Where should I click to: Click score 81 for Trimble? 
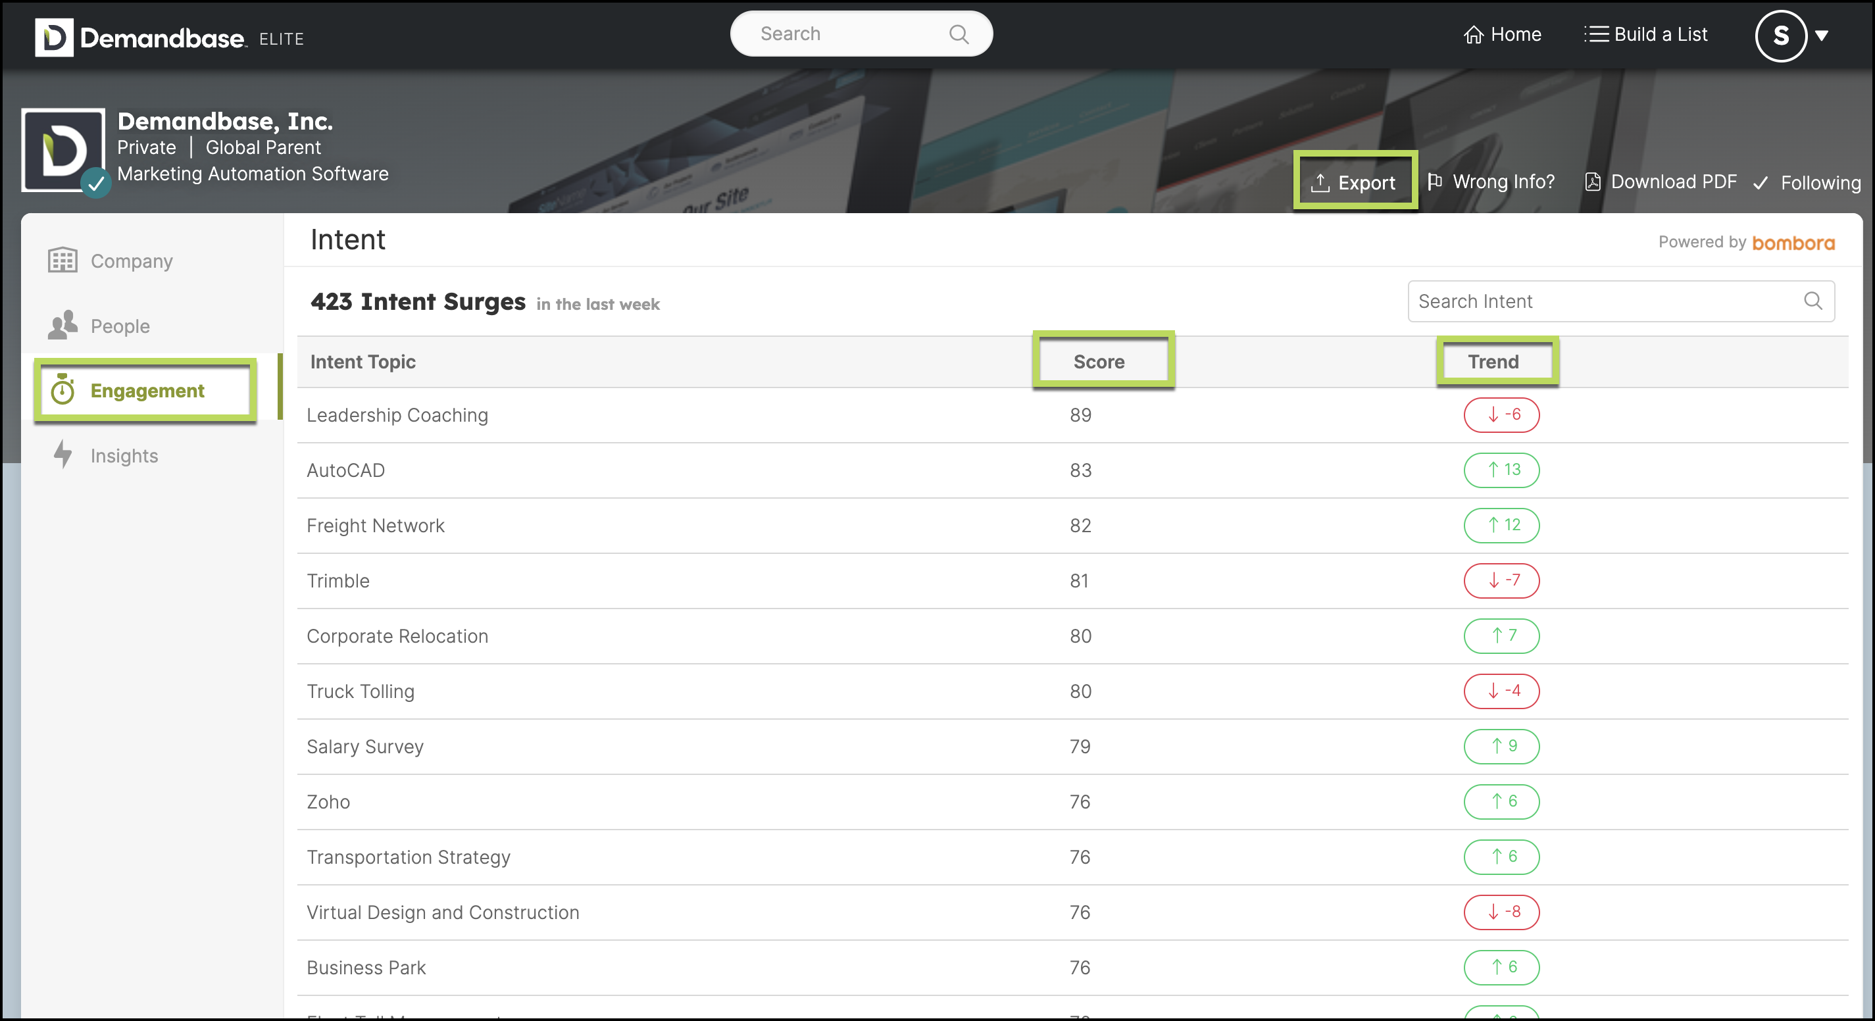click(1079, 581)
